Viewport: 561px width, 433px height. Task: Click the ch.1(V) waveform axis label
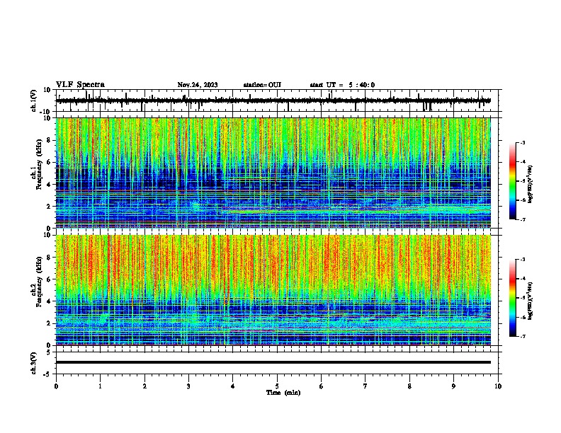coord(34,100)
